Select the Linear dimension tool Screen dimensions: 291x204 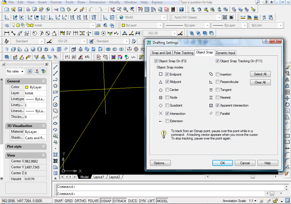pos(7,33)
